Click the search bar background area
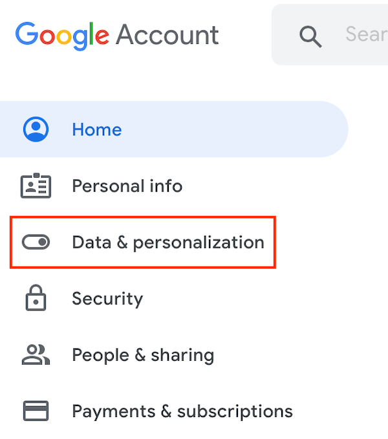The height and width of the screenshot is (439, 388). coord(330,35)
